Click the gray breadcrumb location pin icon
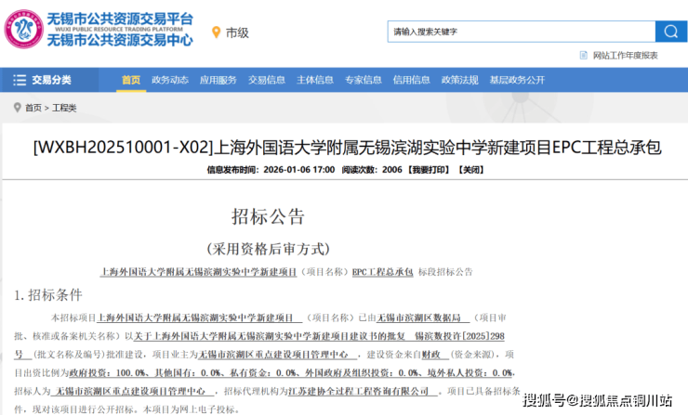Viewport: 688px width, 415px height. (18, 108)
